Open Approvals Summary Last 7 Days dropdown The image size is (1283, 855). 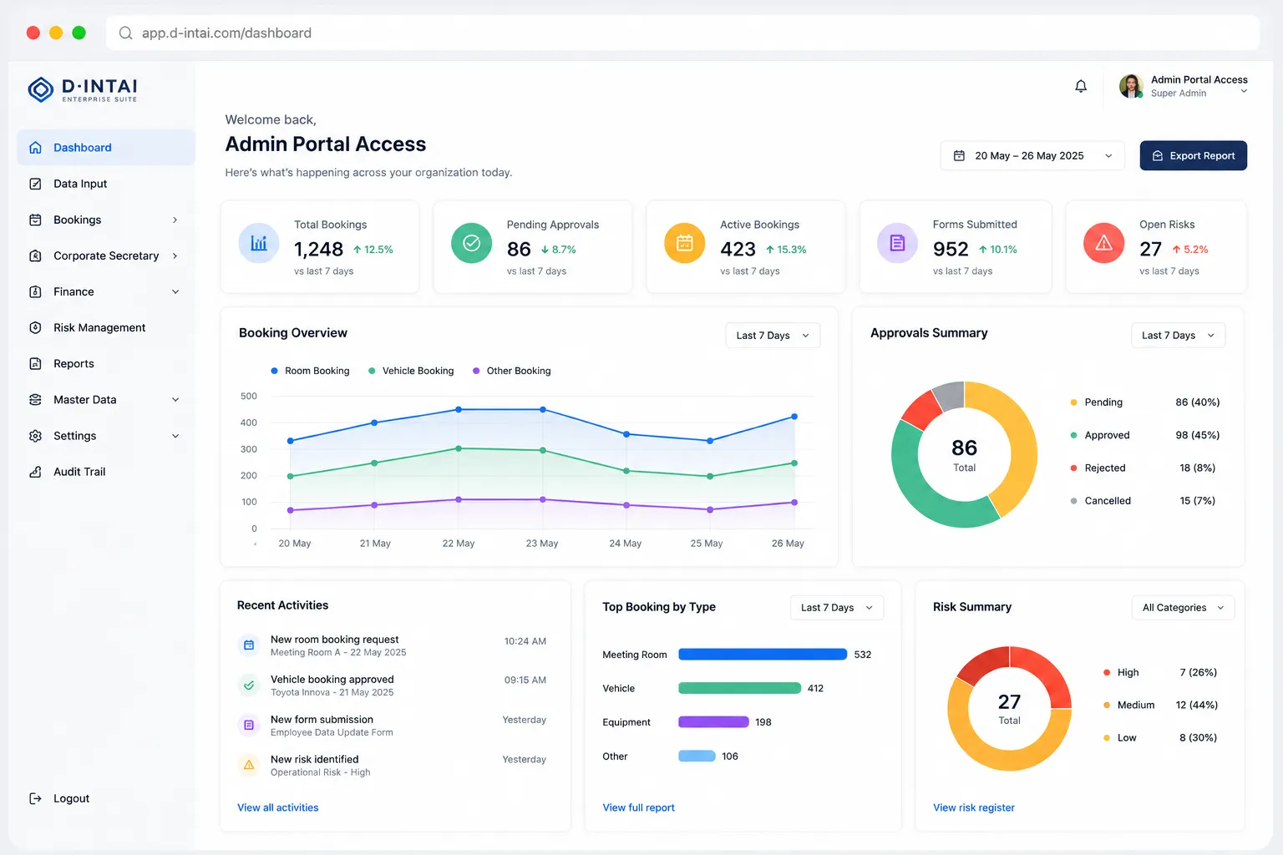(x=1178, y=335)
